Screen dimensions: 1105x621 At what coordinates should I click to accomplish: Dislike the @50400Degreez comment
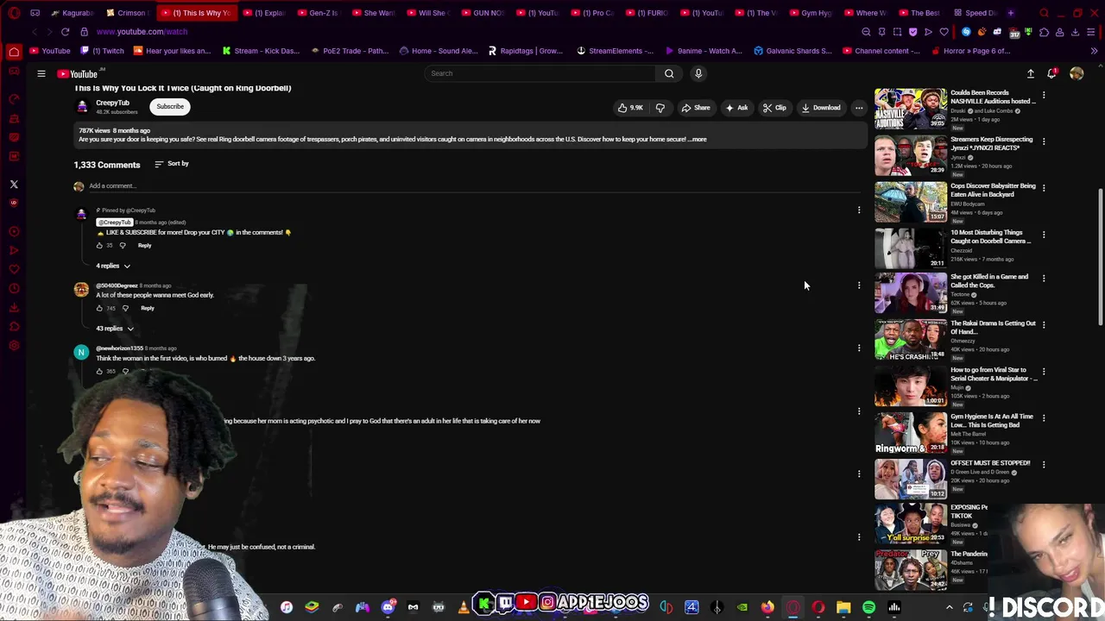pos(125,308)
